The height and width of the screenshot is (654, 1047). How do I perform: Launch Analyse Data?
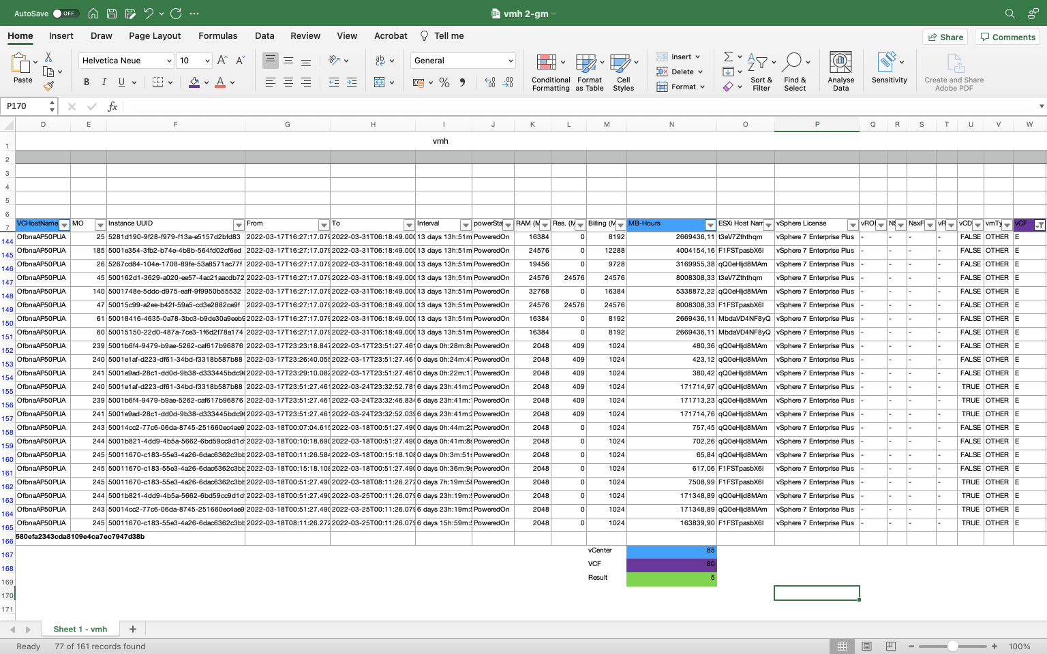click(x=840, y=72)
